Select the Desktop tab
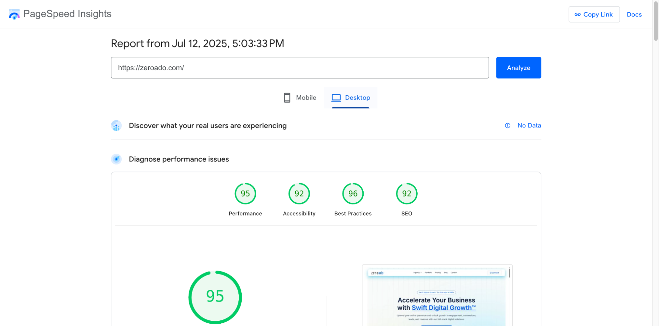659x326 pixels. (350, 98)
